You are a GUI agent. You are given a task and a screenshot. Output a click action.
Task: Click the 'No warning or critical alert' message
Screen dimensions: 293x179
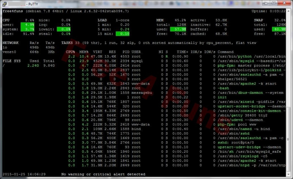point(103,174)
